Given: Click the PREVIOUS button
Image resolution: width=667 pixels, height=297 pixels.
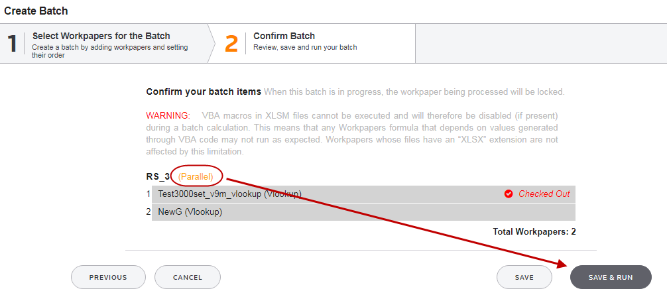Looking at the screenshot, I should pos(108,277).
